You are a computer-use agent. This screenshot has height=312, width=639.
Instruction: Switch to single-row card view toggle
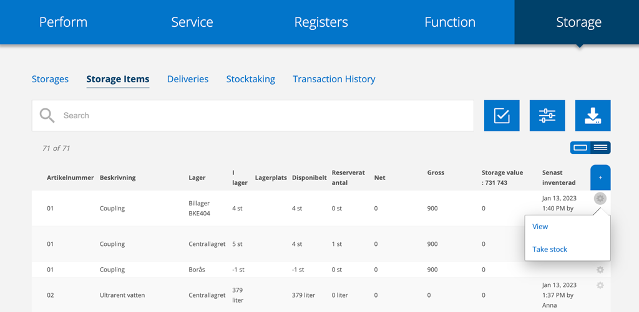[580, 148]
